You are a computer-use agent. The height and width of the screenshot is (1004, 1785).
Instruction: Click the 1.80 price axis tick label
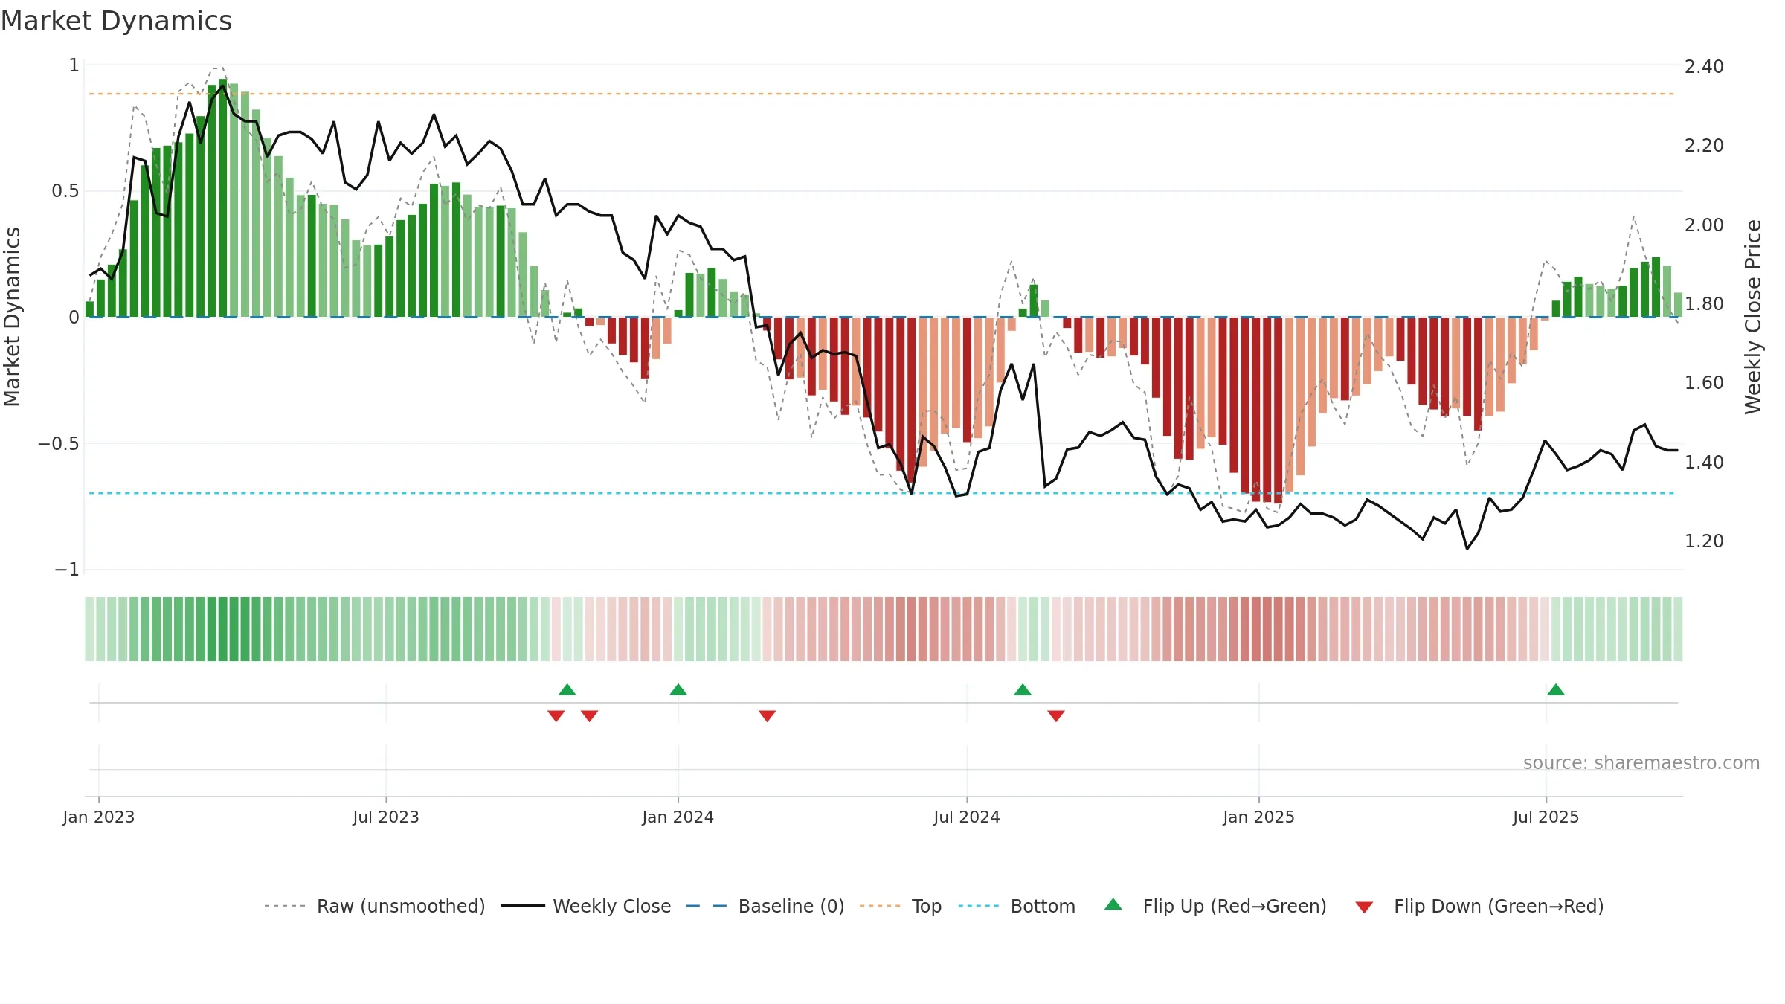pos(1704,303)
